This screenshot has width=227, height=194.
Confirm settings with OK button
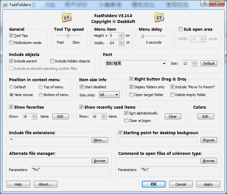point(154,184)
